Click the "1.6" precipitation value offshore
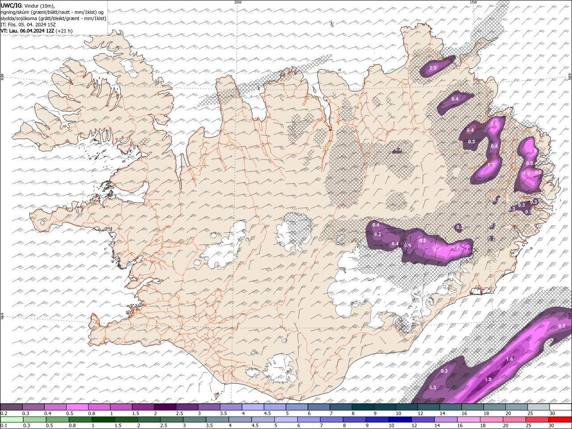The width and height of the screenshot is (572, 429). pyautogui.click(x=509, y=359)
